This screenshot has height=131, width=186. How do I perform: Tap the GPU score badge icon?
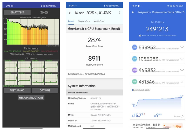135,59
